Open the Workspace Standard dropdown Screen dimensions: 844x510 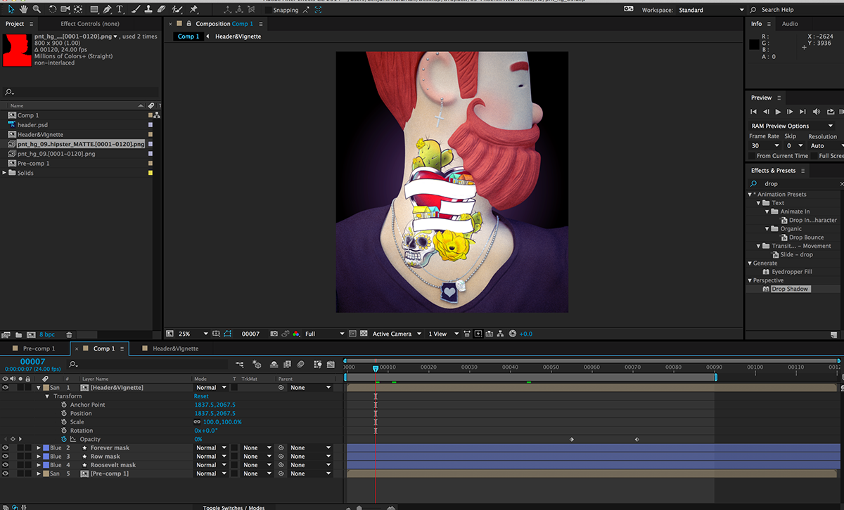712,11
